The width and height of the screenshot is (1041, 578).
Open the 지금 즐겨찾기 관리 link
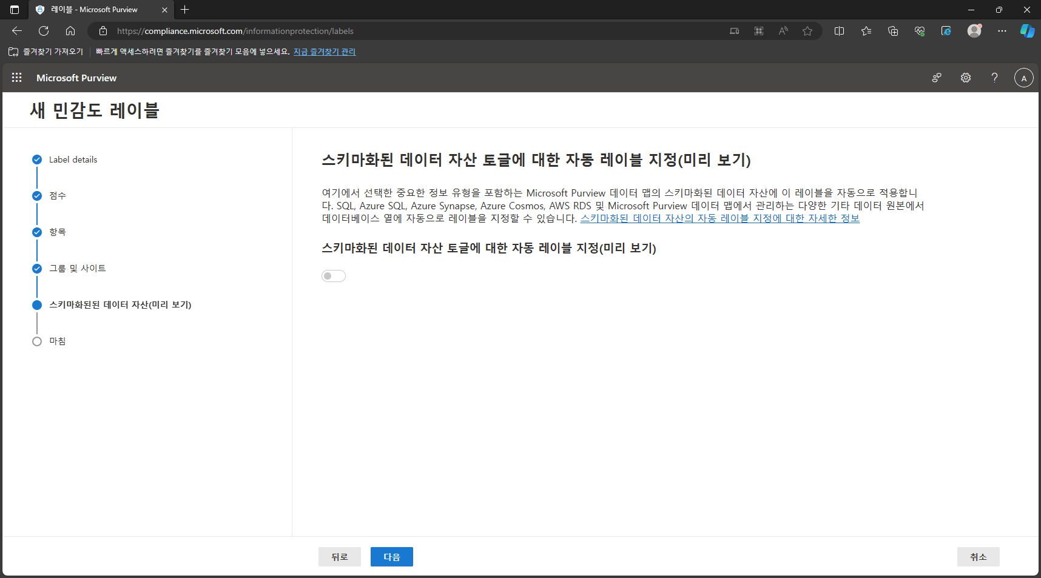click(x=325, y=52)
